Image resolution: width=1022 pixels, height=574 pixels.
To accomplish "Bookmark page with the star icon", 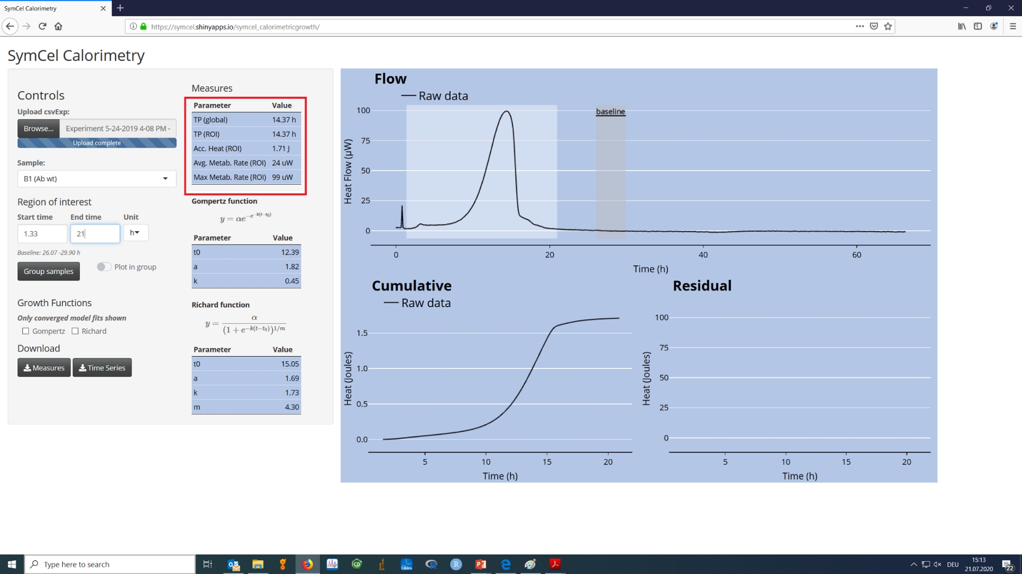I will coord(888,27).
